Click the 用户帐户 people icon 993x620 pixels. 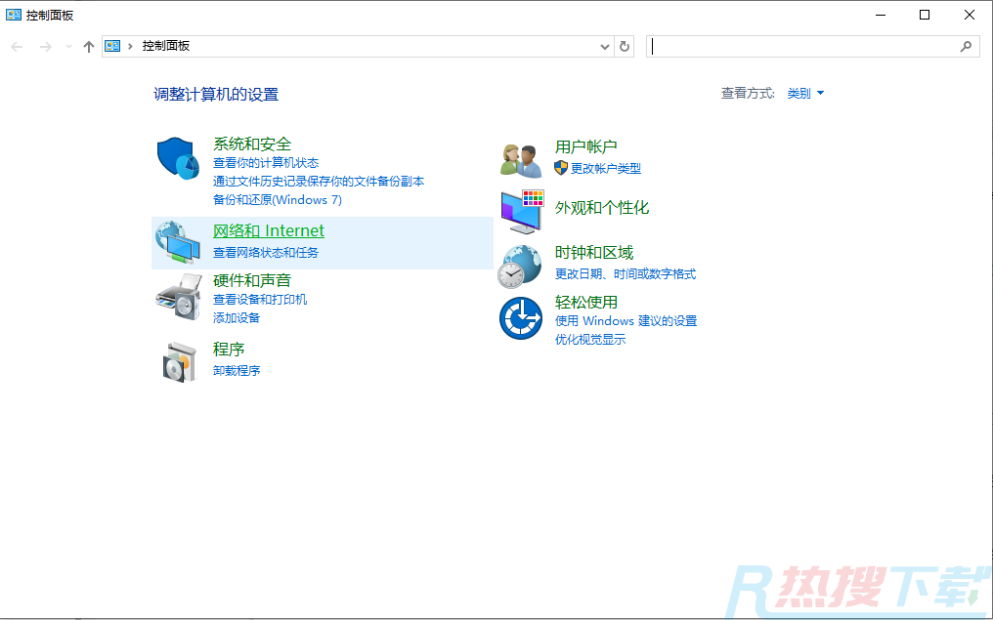[521, 158]
